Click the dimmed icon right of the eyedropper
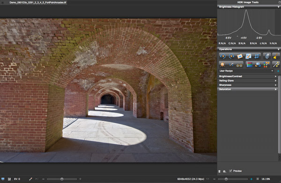281x183 pixels. pyautogui.click(x=37, y=179)
